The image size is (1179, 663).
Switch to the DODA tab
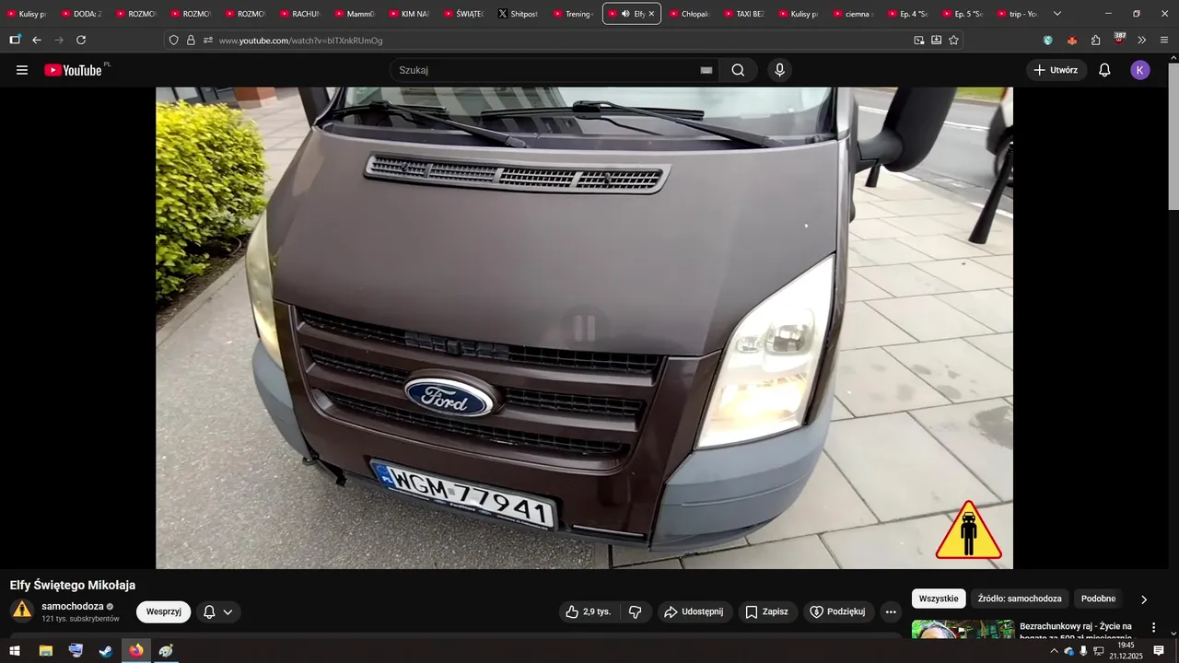point(80,14)
